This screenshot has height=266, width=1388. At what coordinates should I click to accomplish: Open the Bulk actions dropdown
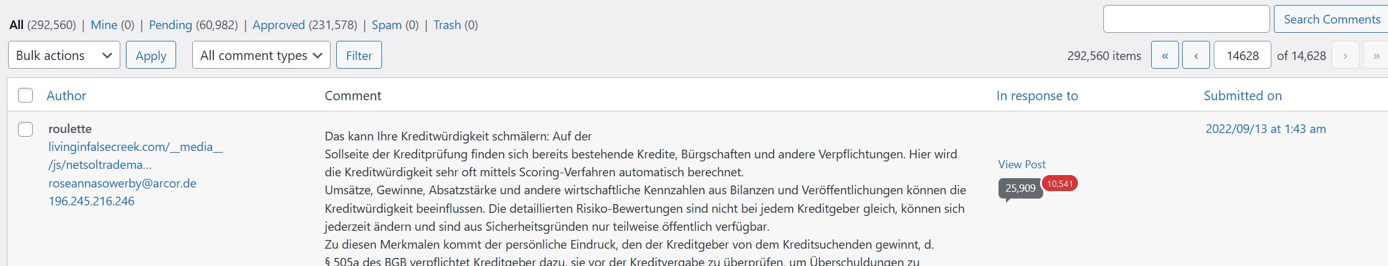tap(64, 56)
